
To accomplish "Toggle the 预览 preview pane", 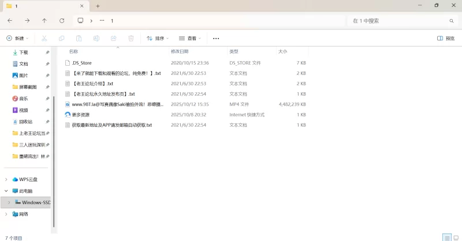I will pos(446,39).
